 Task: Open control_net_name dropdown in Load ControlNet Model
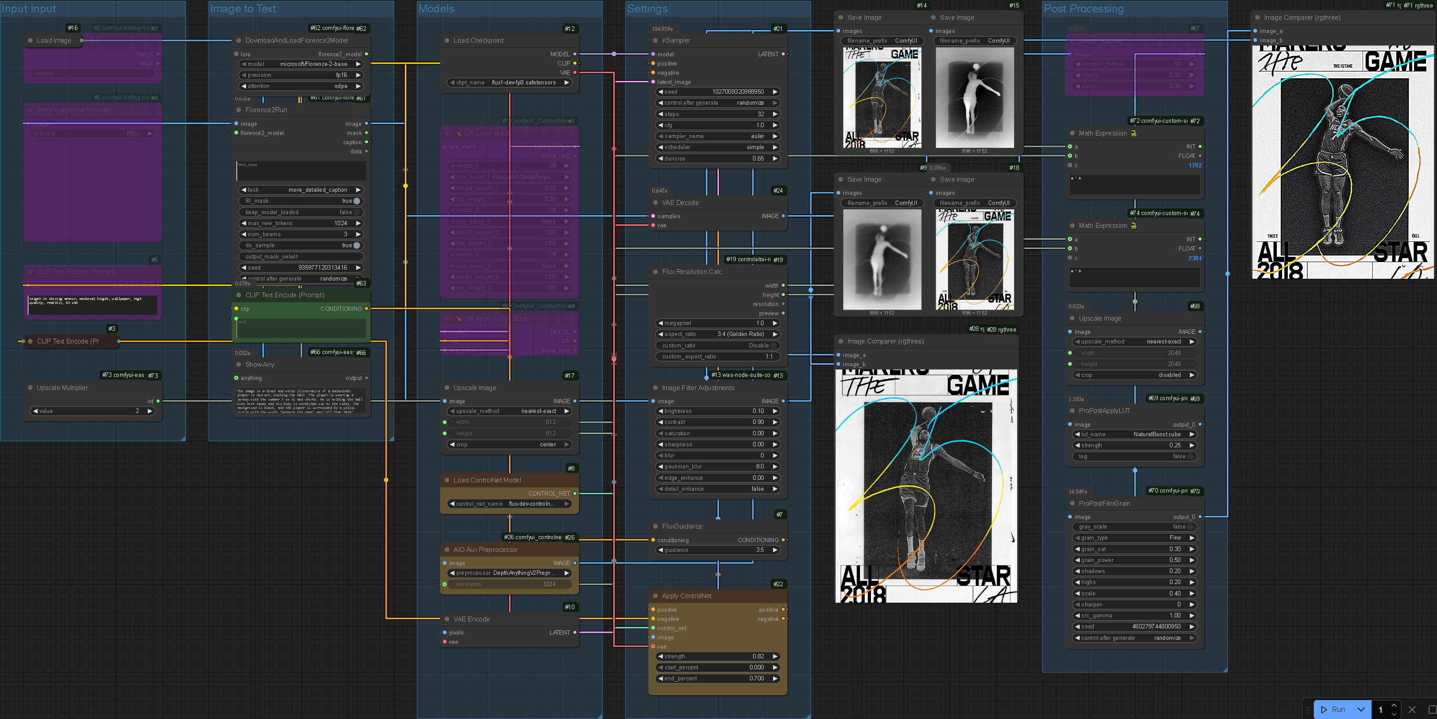click(509, 504)
